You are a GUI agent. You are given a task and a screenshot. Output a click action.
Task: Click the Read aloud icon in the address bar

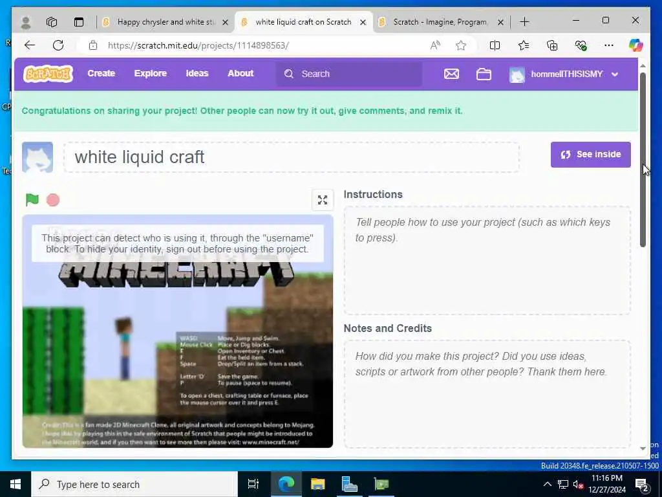pyautogui.click(x=435, y=45)
